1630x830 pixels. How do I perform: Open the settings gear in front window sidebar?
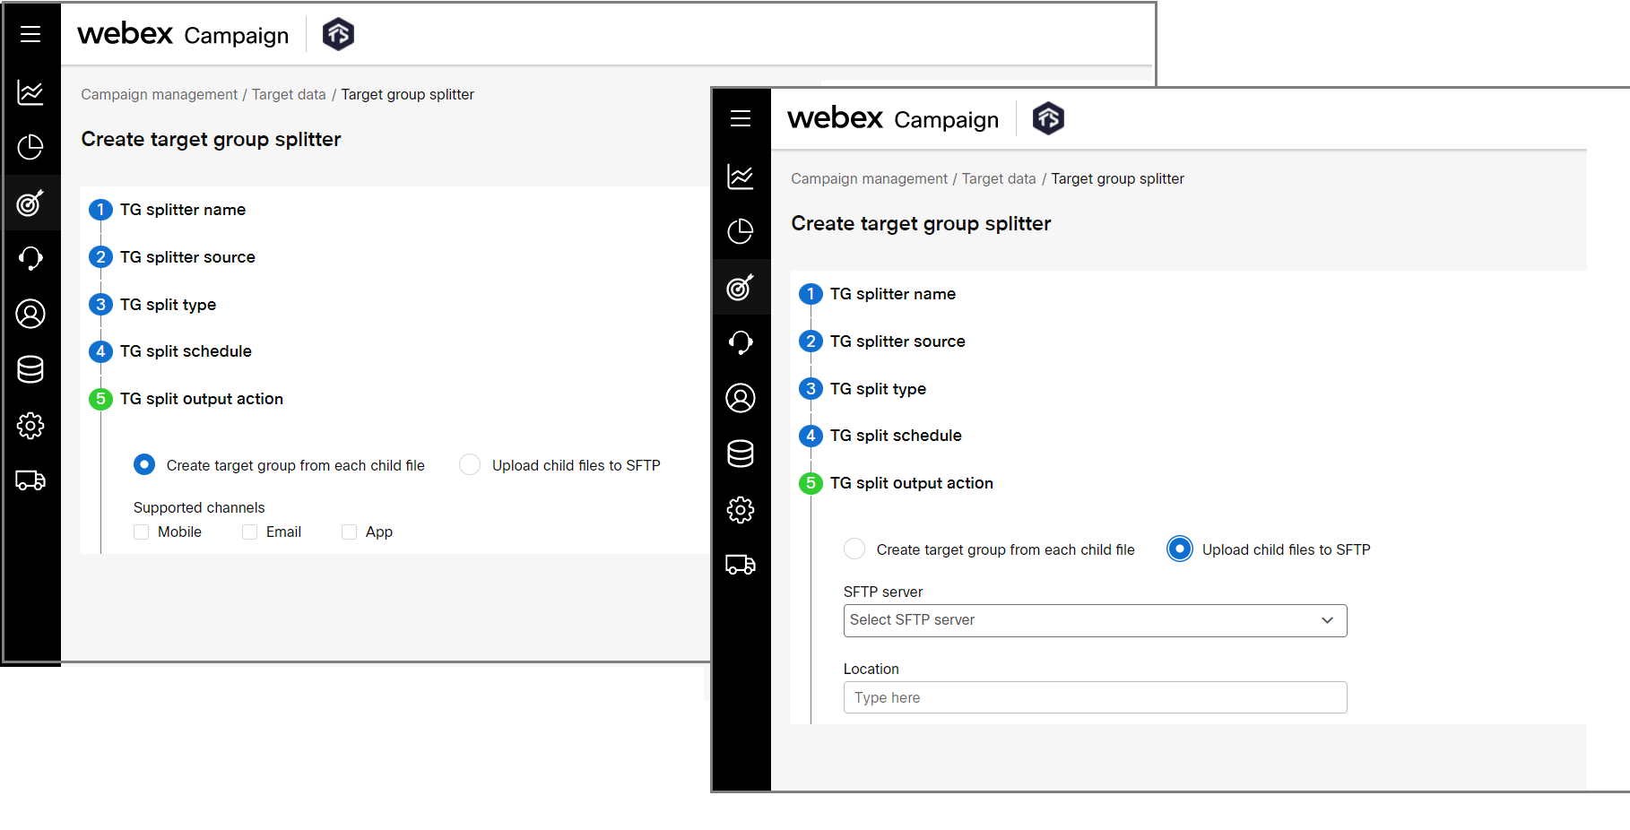[741, 510]
